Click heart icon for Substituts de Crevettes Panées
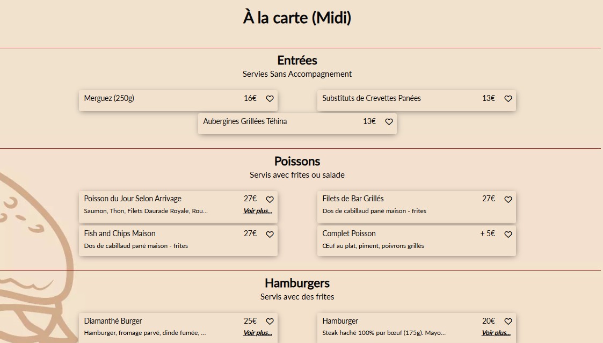The height and width of the screenshot is (343, 603). tap(508, 99)
